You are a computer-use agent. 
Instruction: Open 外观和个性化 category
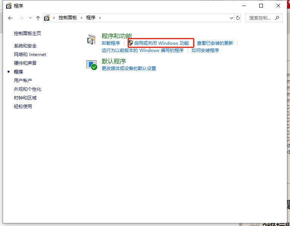point(27,89)
